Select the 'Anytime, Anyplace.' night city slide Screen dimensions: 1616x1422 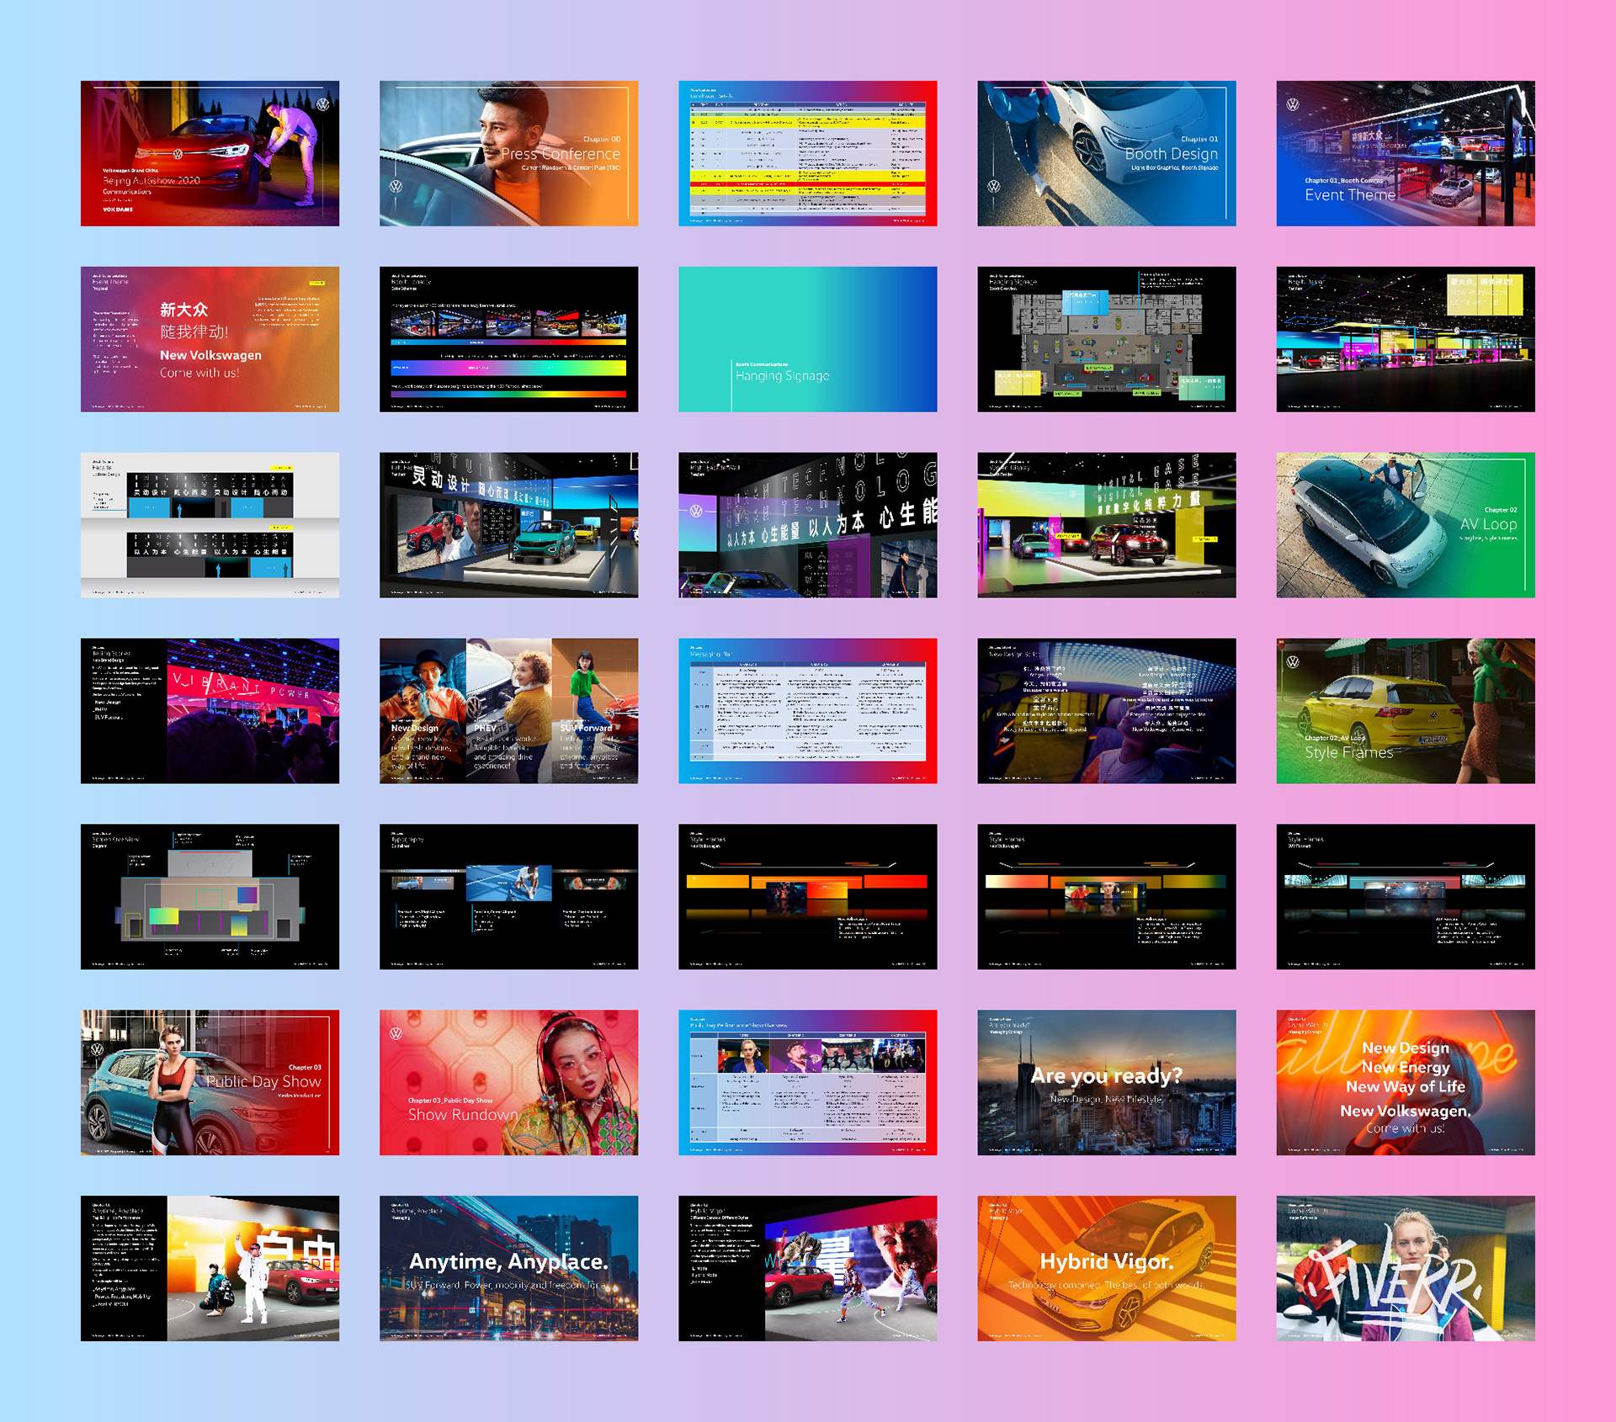click(x=508, y=1269)
